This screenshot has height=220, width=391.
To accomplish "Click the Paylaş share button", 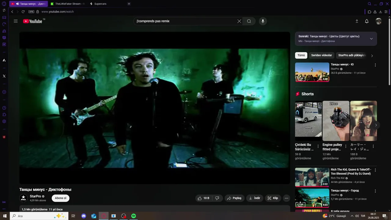I will coord(235,198).
